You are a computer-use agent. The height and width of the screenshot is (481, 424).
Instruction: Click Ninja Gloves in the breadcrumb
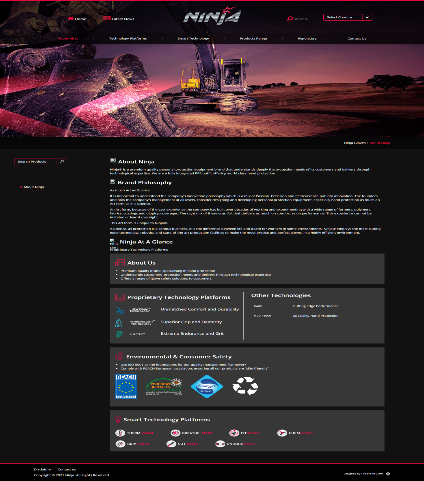pos(354,143)
